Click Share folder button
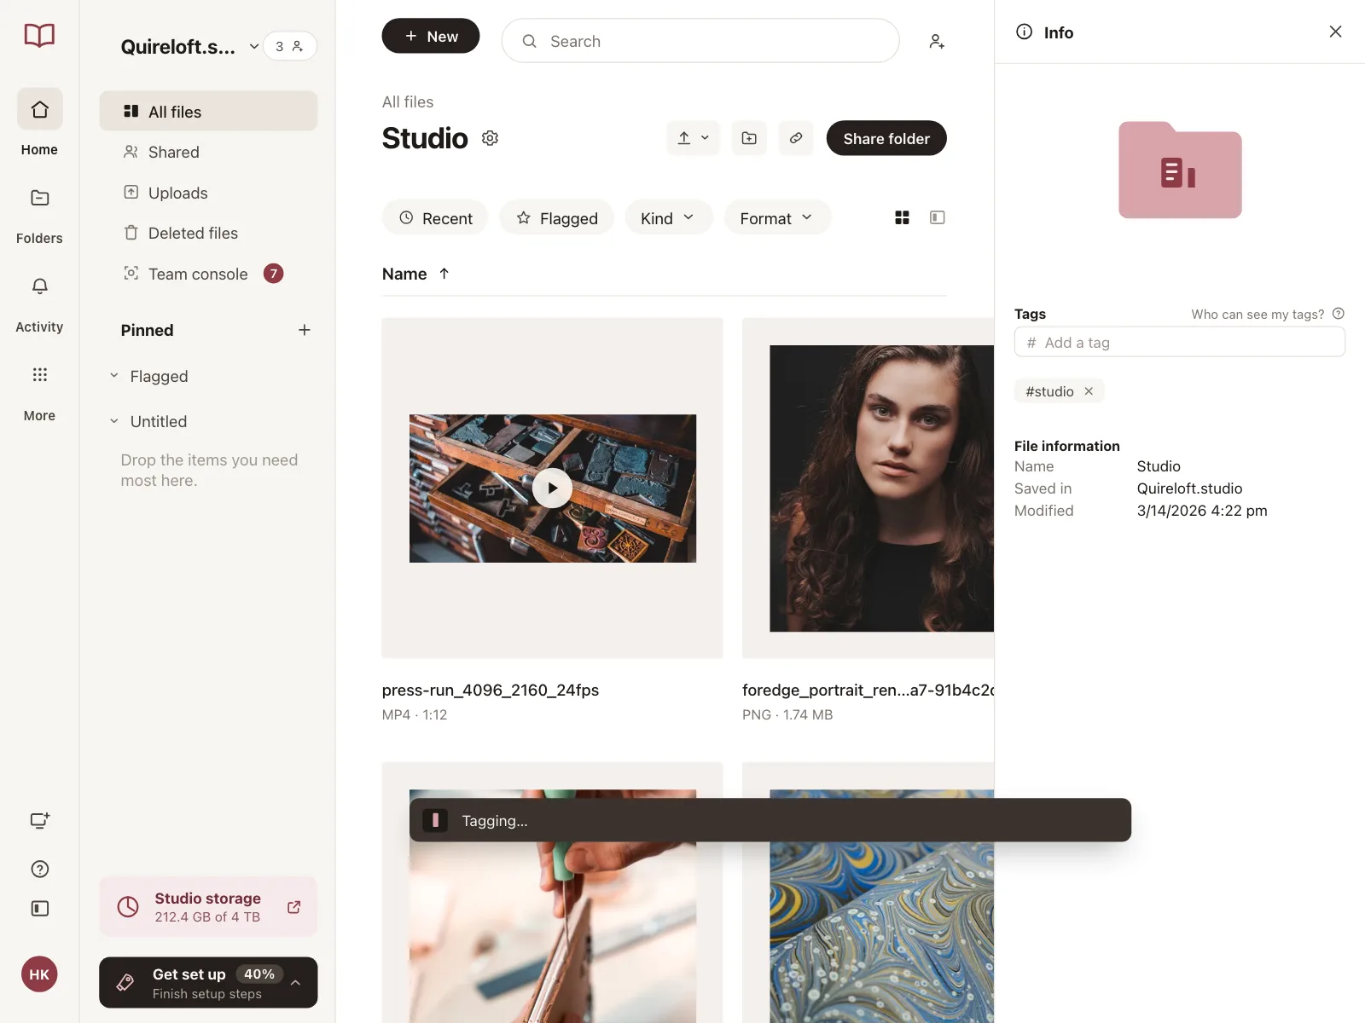The width and height of the screenshot is (1365, 1023). pos(886,138)
